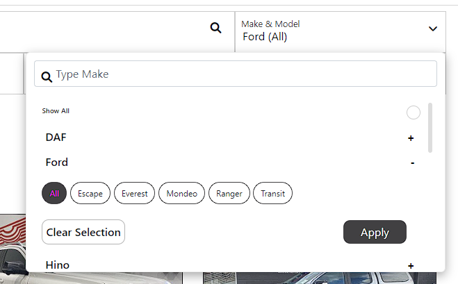
Task: Expand DAF models with plus icon
Action: coord(411,138)
